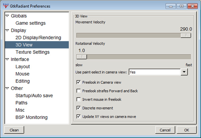Open the Paths preferences page
Viewport: 201px width, 138px height.
pos(21,103)
